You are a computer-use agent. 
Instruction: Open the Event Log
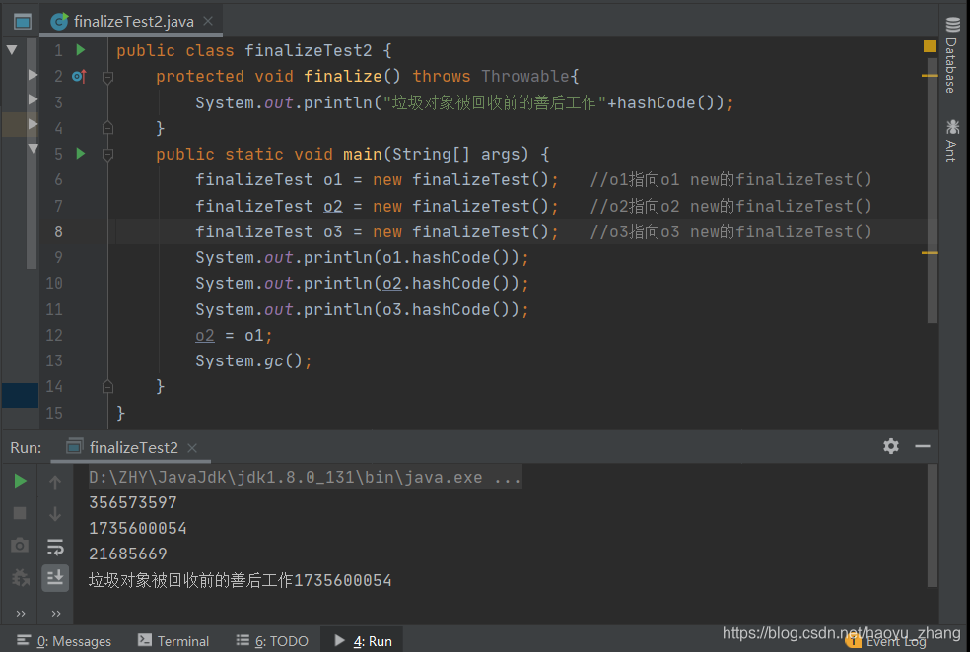tap(886, 643)
